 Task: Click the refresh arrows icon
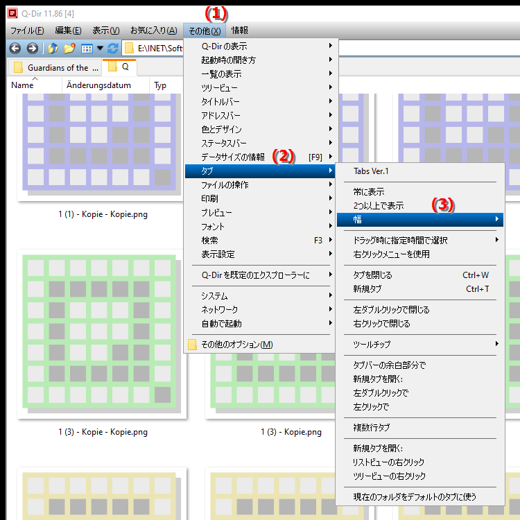pyautogui.click(x=113, y=49)
